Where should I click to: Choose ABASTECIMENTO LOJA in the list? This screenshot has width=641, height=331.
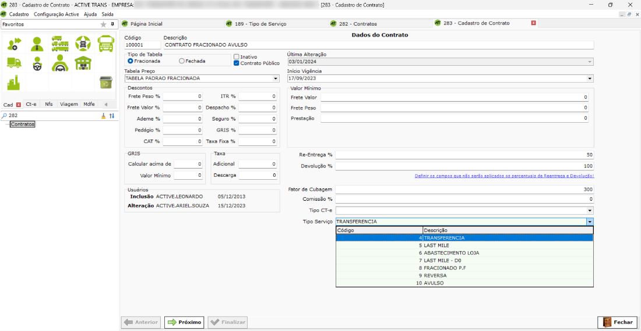pos(464,252)
